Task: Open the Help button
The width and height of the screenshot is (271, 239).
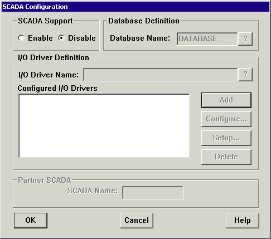Action: tap(243, 221)
